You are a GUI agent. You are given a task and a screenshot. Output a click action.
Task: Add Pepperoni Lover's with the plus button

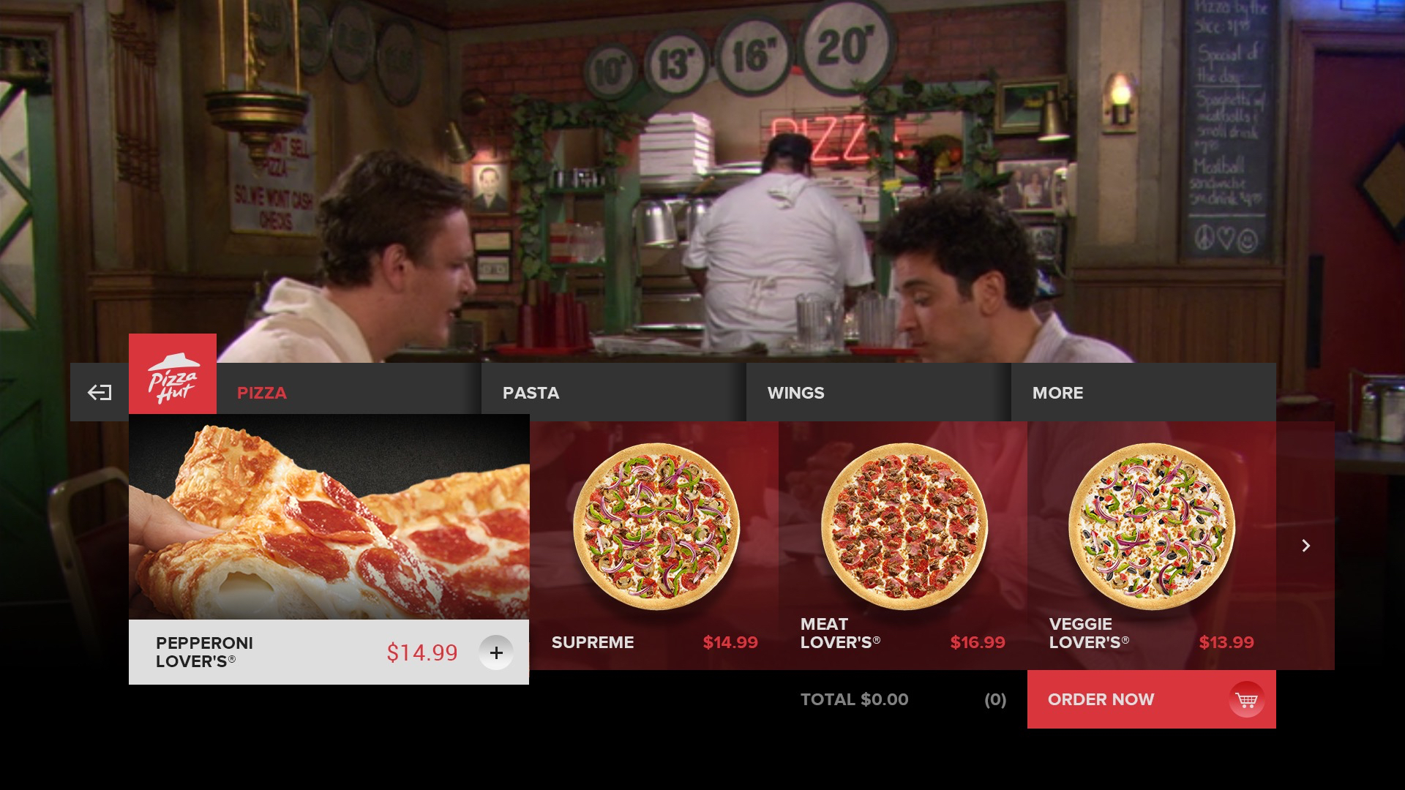click(496, 652)
